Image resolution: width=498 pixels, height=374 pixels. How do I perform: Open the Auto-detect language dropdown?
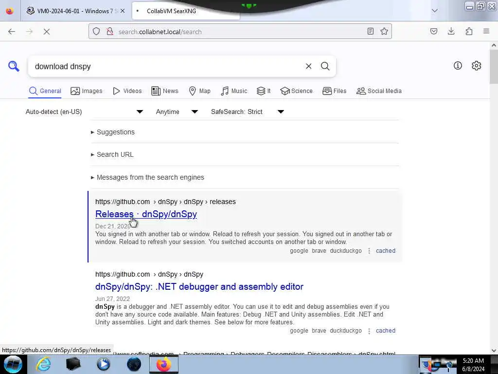pyautogui.click(x=85, y=112)
